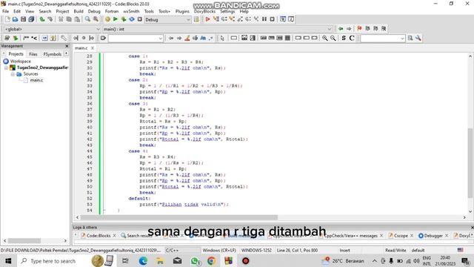Click the Undo toolbar icon

coord(42,19)
